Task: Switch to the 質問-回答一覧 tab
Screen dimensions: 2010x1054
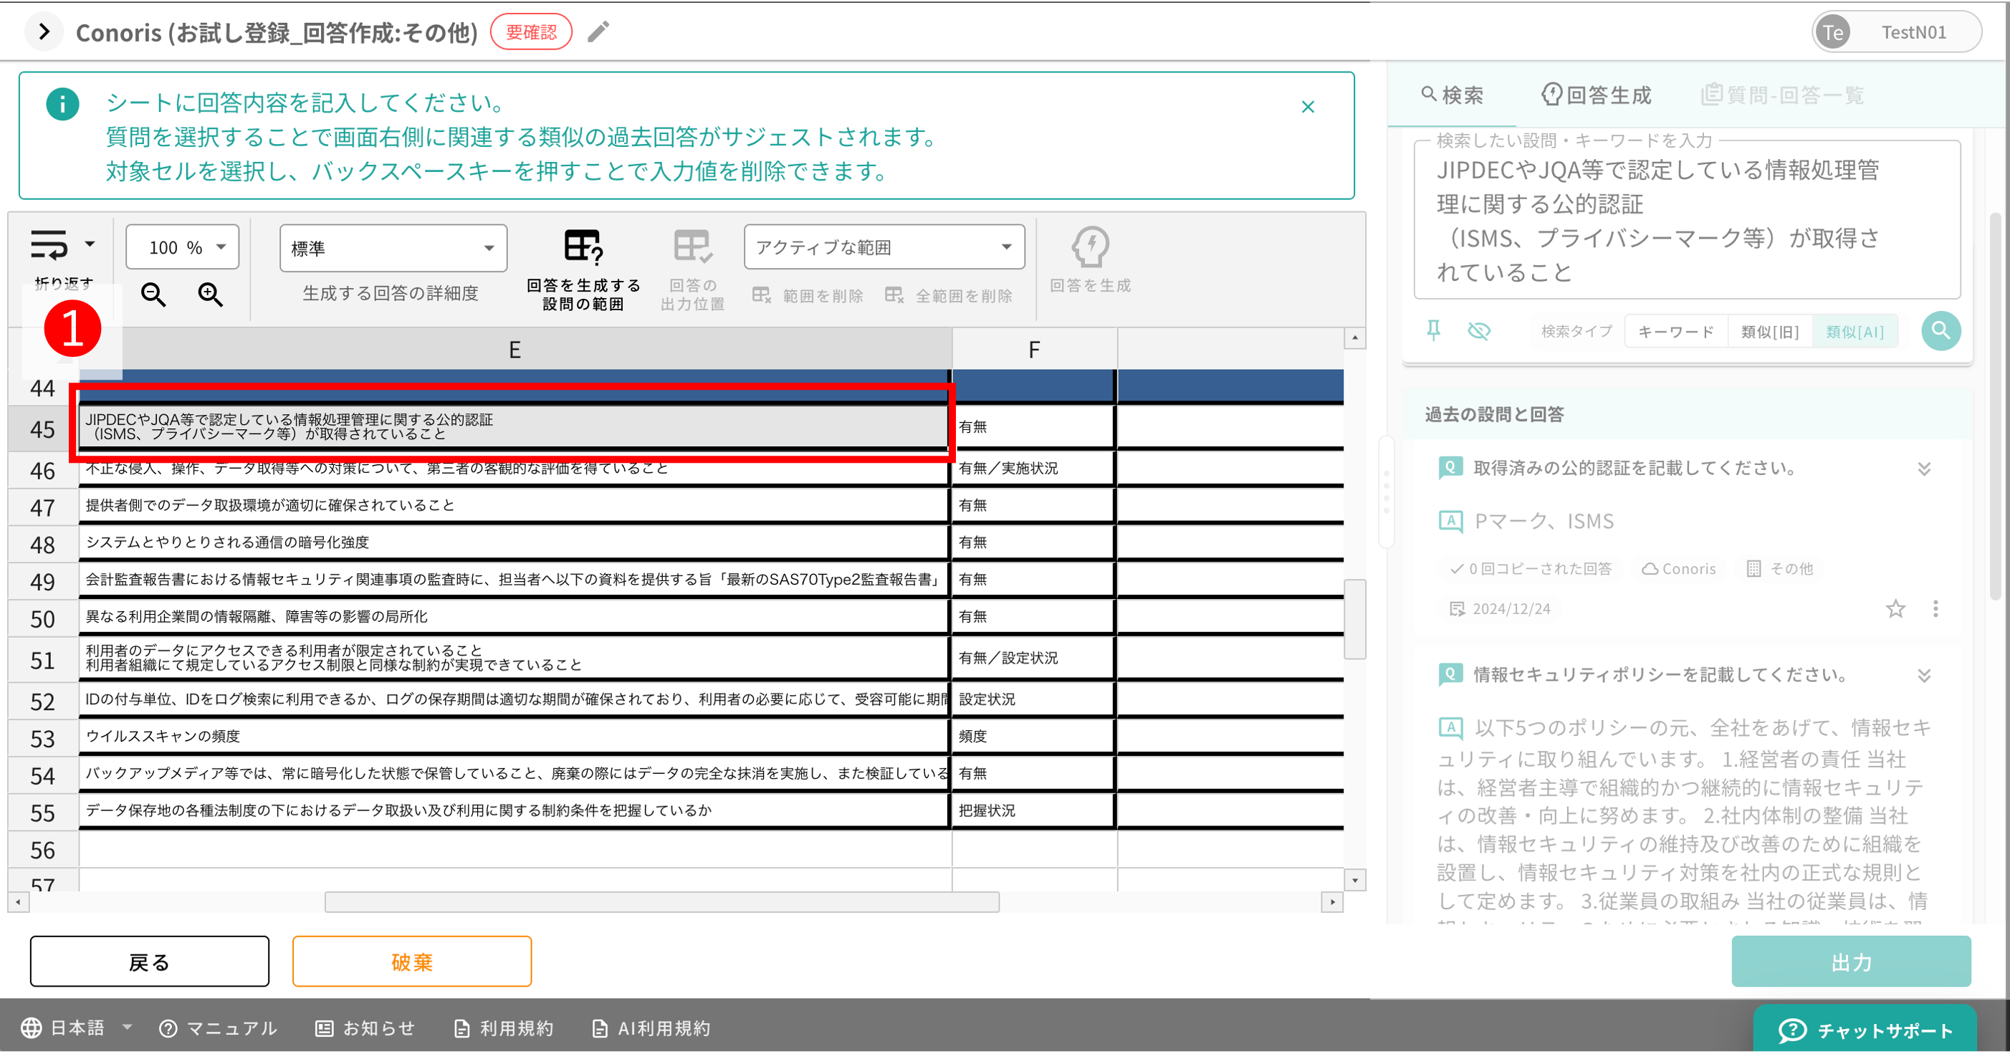Action: coord(1783,95)
